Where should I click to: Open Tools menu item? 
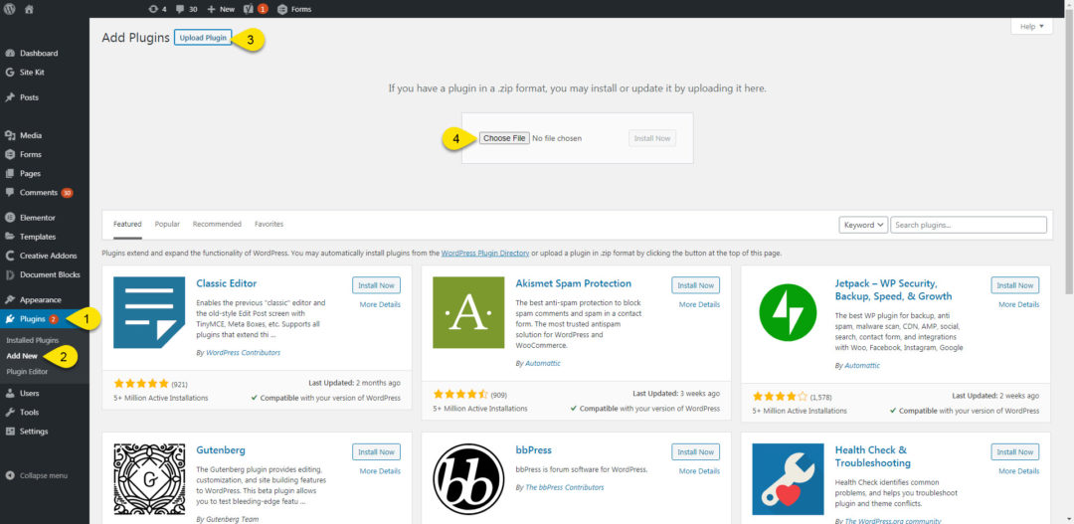click(x=30, y=413)
